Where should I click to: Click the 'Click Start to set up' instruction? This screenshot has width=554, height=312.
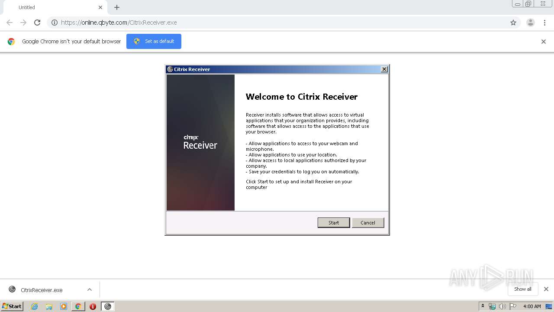299,185
